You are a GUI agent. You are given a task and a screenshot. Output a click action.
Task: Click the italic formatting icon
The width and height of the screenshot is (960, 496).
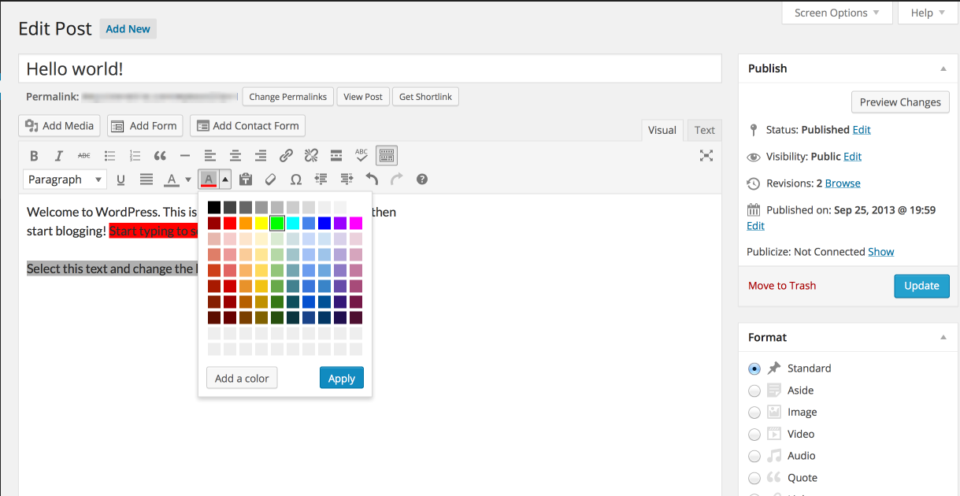point(59,155)
